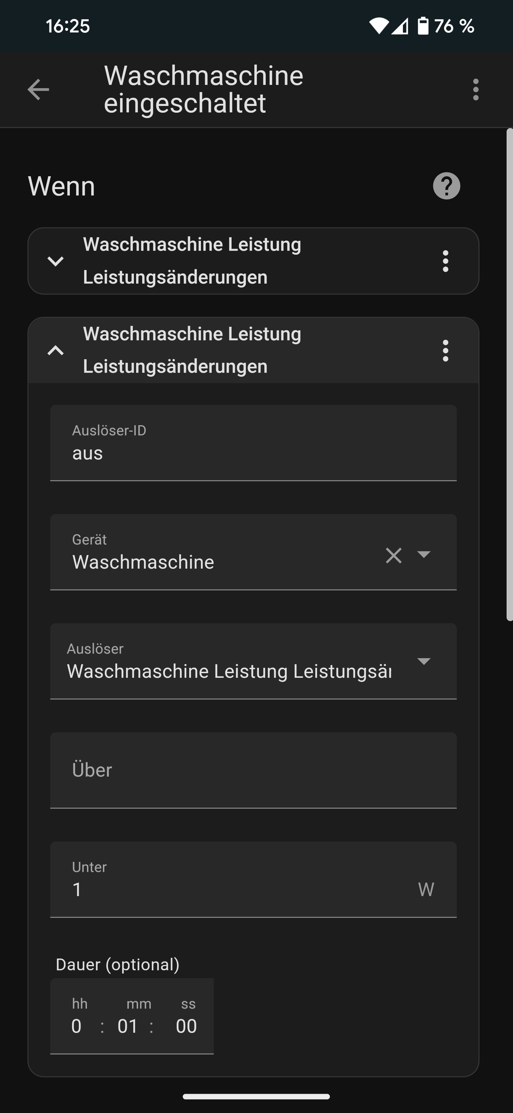Set the ss duration field

pyautogui.click(x=186, y=1026)
